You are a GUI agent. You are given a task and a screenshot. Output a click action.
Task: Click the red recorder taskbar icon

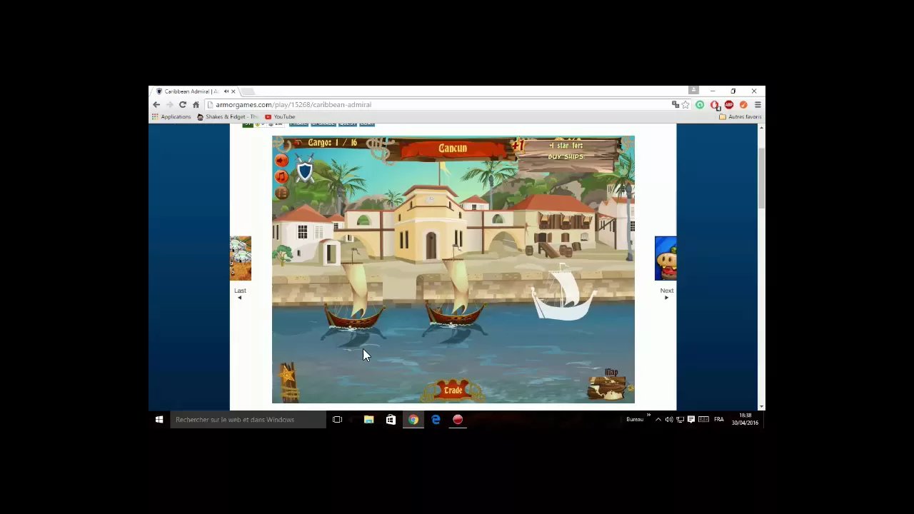pyautogui.click(x=458, y=420)
